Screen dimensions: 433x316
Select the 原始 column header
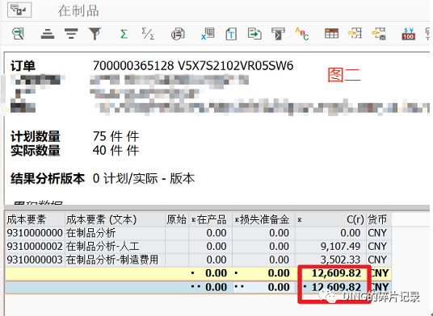tap(177, 219)
